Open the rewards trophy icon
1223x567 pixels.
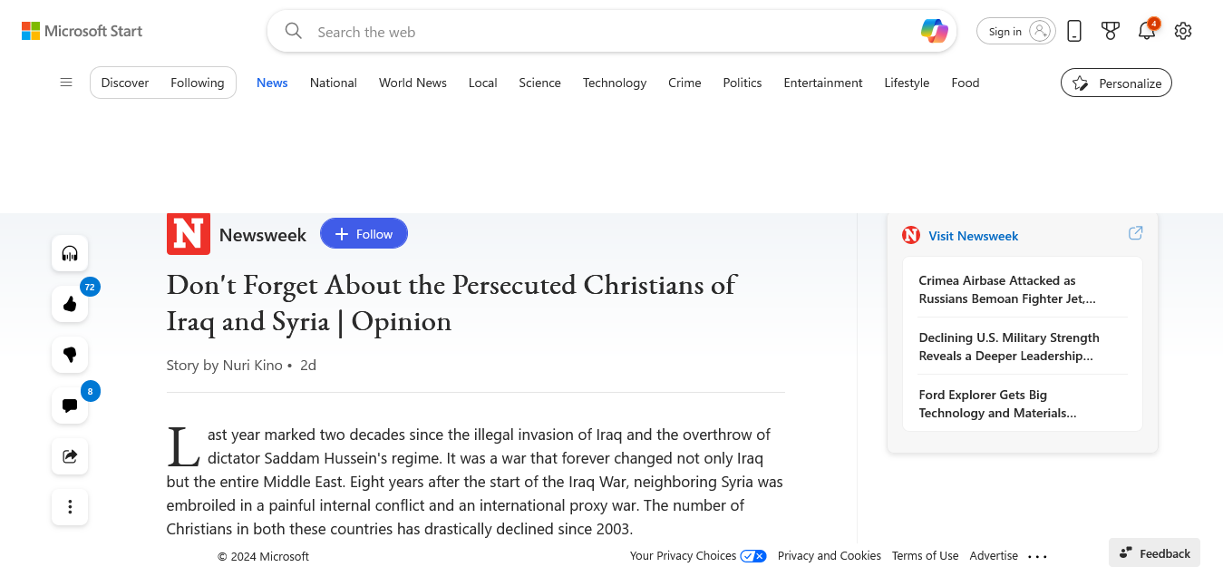1110,32
